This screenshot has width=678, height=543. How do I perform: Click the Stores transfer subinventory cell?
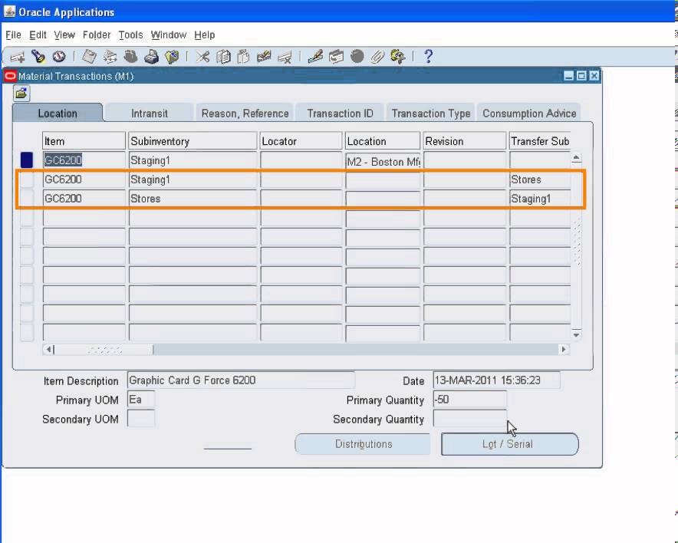[540, 179]
